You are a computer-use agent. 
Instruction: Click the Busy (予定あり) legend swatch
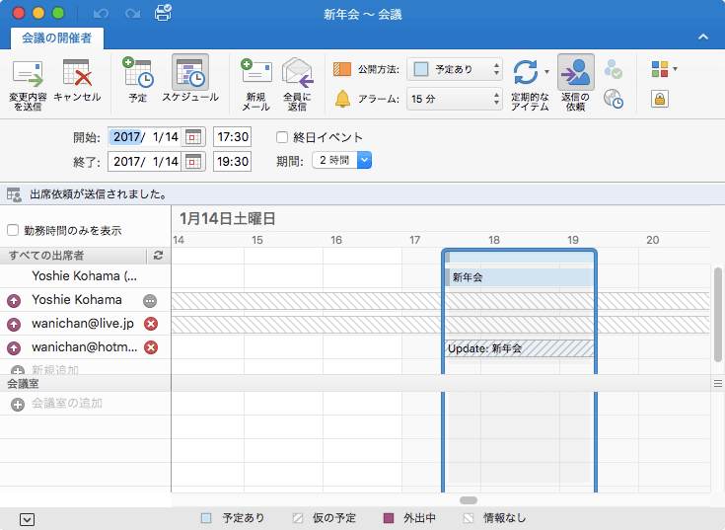tap(206, 518)
